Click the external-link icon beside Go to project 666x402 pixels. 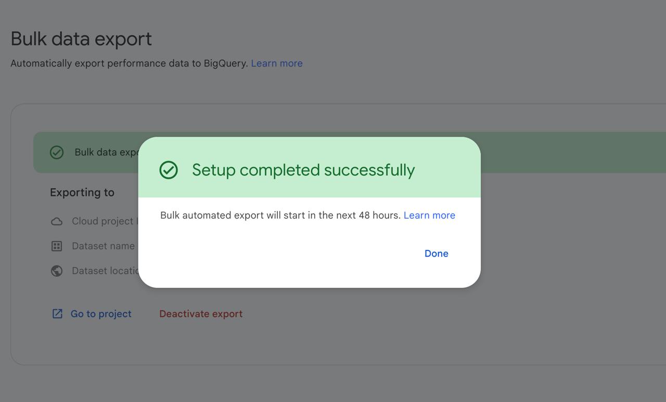coord(57,313)
